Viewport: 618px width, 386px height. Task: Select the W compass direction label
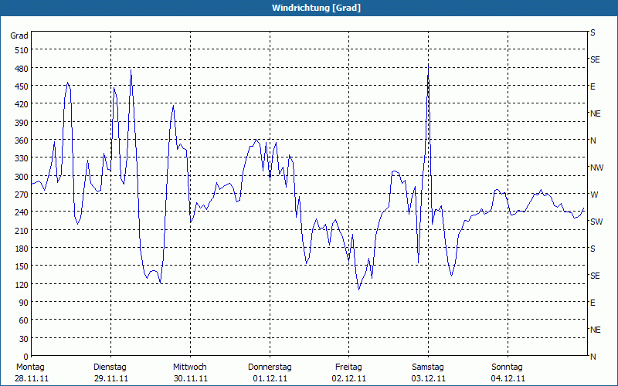593,195
